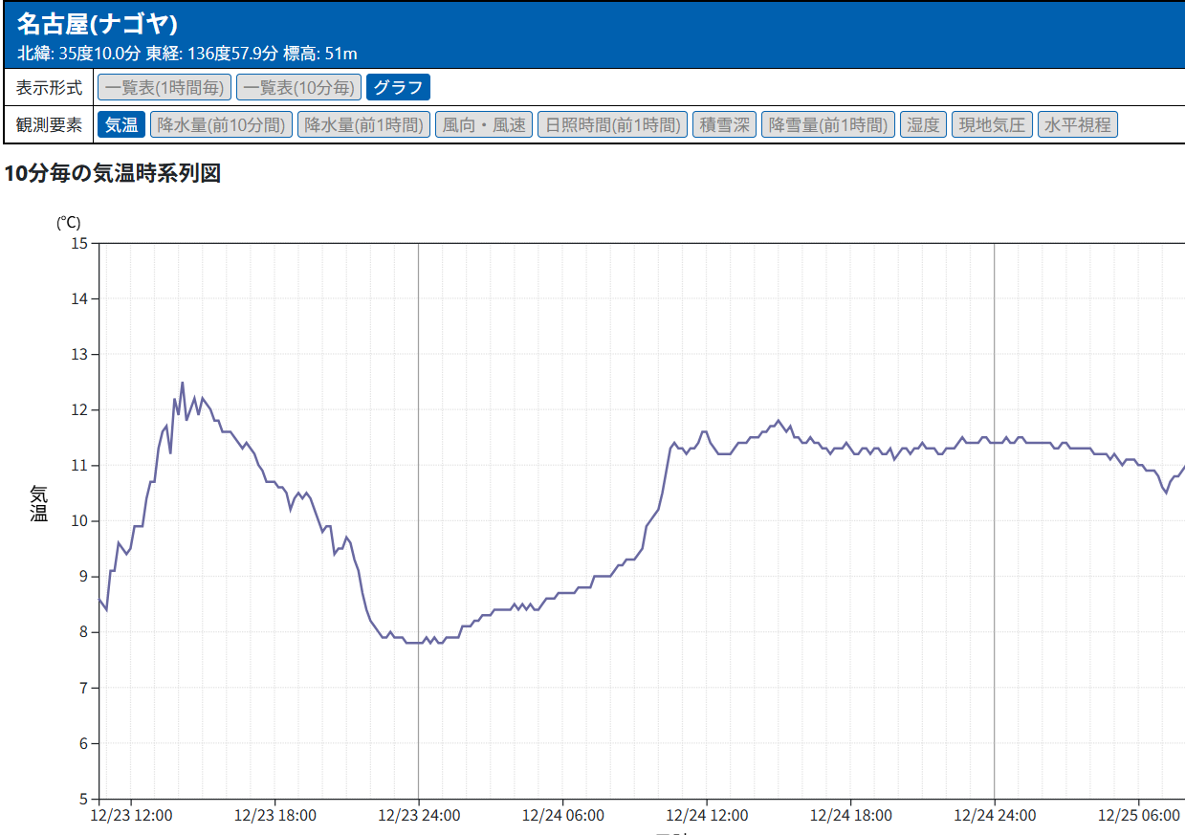
Task: Switch to the 一覧表(1時間毎) hourly table view
Action: (165, 88)
